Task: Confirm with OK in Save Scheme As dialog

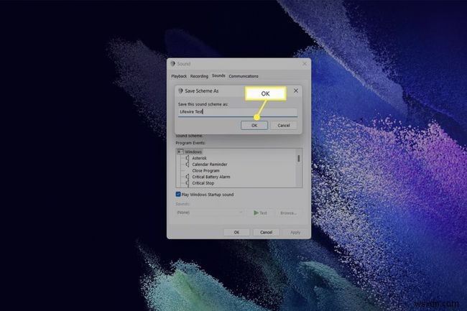Action: [x=254, y=125]
